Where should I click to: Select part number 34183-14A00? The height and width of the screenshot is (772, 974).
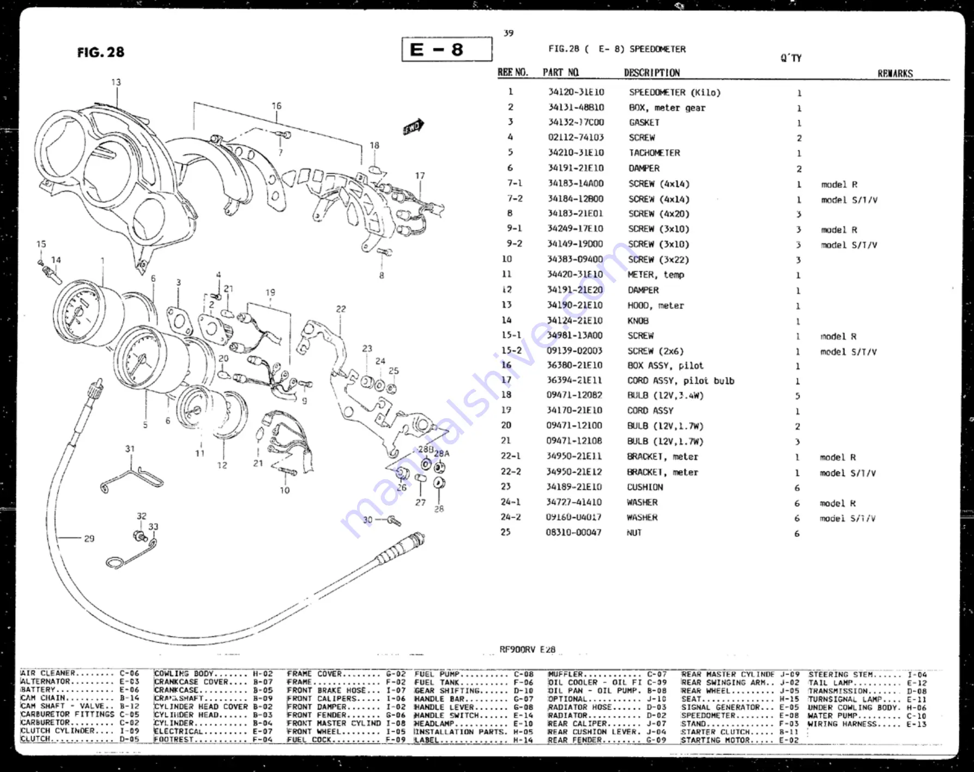pos(576,184)
